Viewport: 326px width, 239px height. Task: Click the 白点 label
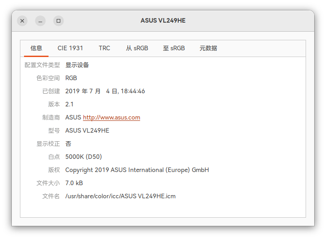(x=54, y=157)
